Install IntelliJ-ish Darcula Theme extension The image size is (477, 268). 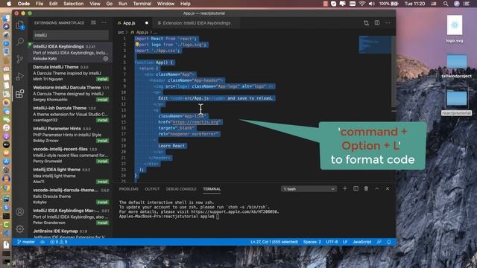click(x=103, y=120)
